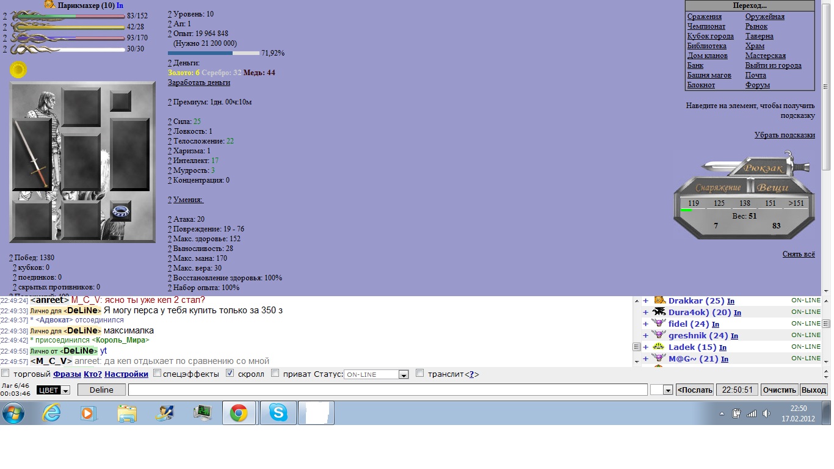Click the empty helmet slot above the armor
This screenshot has width=834, height=469.
coord(81,107)
